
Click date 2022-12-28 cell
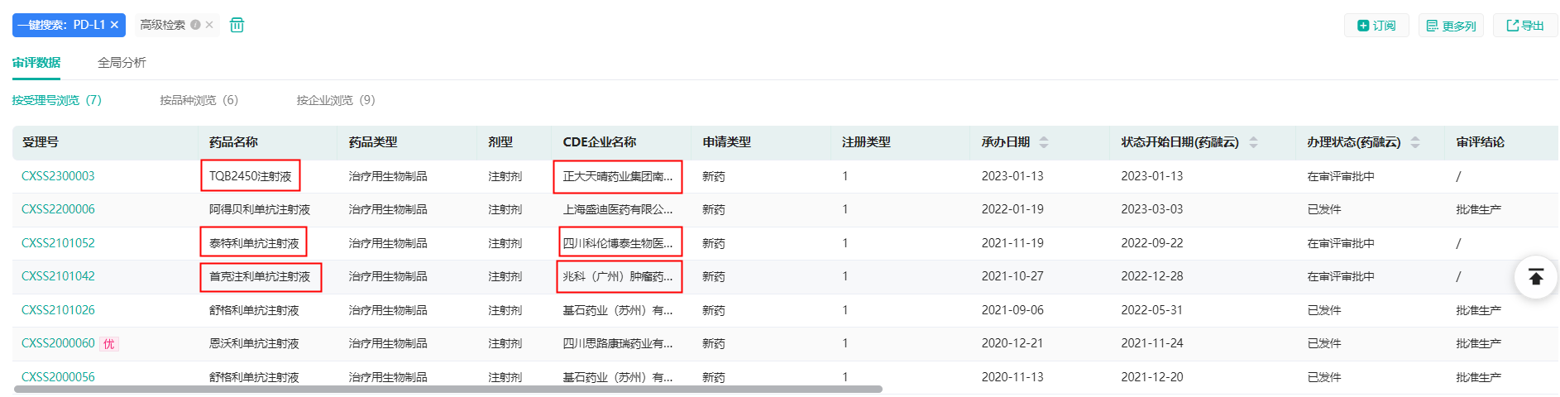(1151, 276)
